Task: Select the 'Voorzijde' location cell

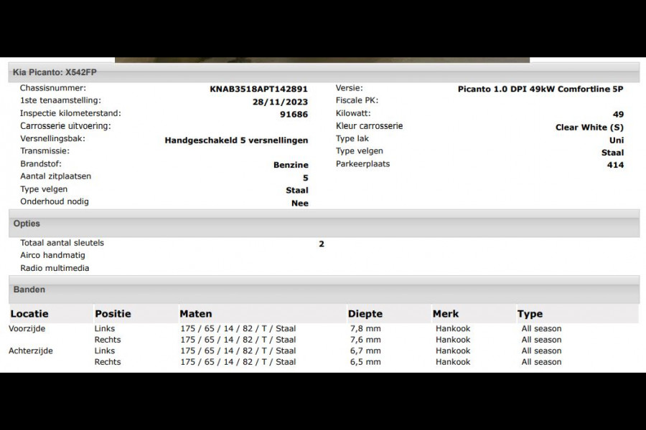Action: (x=27, y=329)
